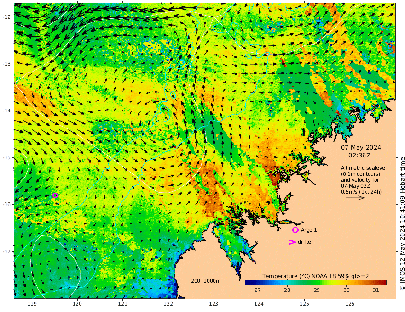The image size is (405, 312).
Task: Click the magenta Argo float marker on the map
Action: (55, 195)
